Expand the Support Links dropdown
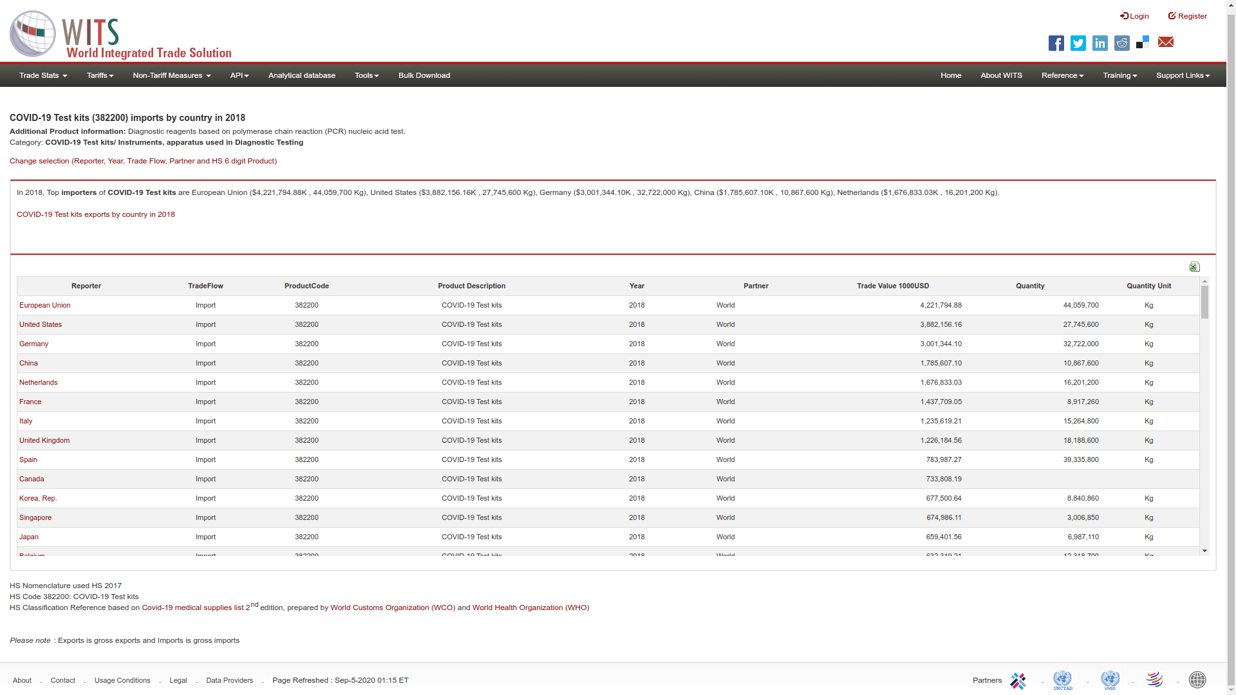The height and width of the screenshot is (695, 1236). pyautogui.click(x=1183, y=75)
